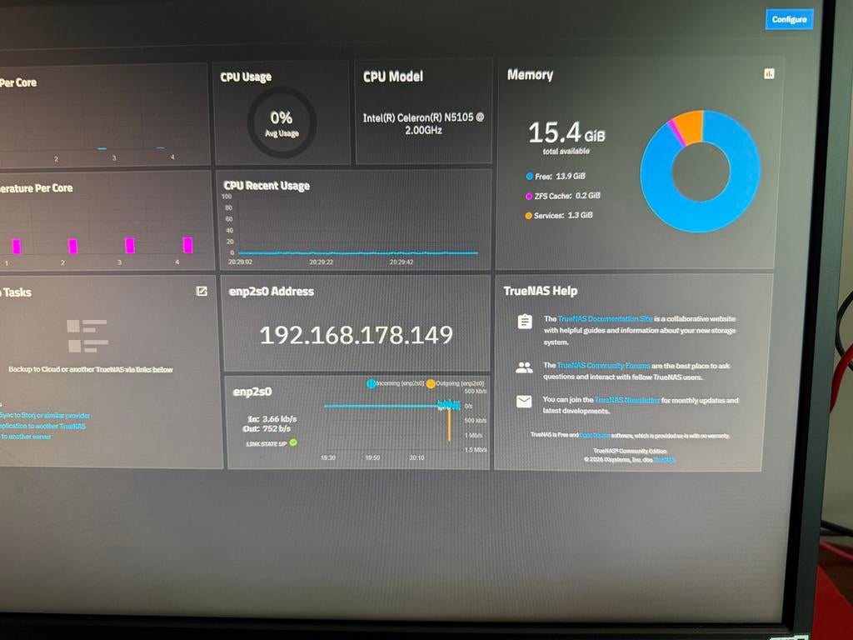
Task: Click the 'Services: 1.3 GiB' entry
Action: click(563, 216)
